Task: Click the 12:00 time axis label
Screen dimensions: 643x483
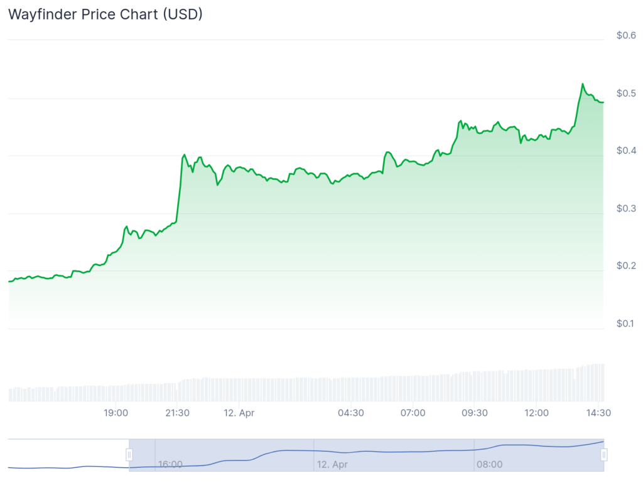Action: (536, 413)
